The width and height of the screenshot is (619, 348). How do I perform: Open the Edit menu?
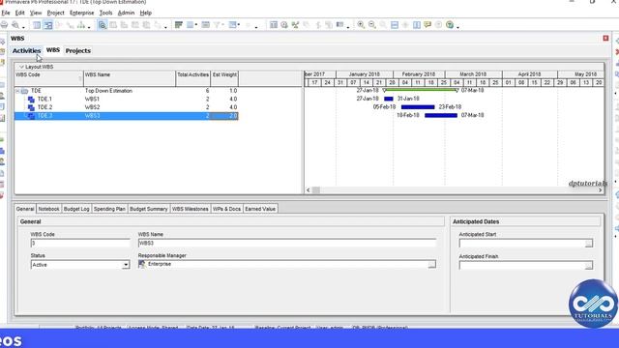19,13
